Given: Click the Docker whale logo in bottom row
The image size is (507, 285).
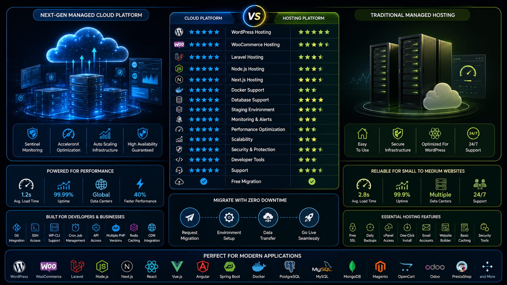Looking at the screenshot, I should [259, 267].
